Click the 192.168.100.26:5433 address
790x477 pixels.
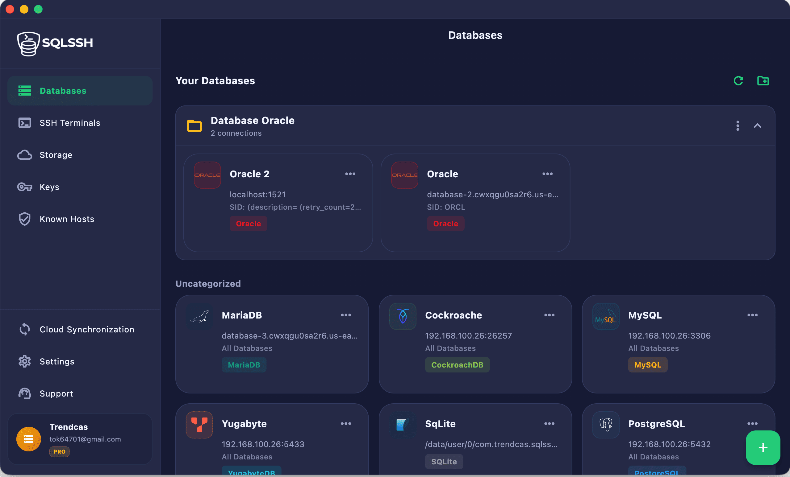[263, 444]
